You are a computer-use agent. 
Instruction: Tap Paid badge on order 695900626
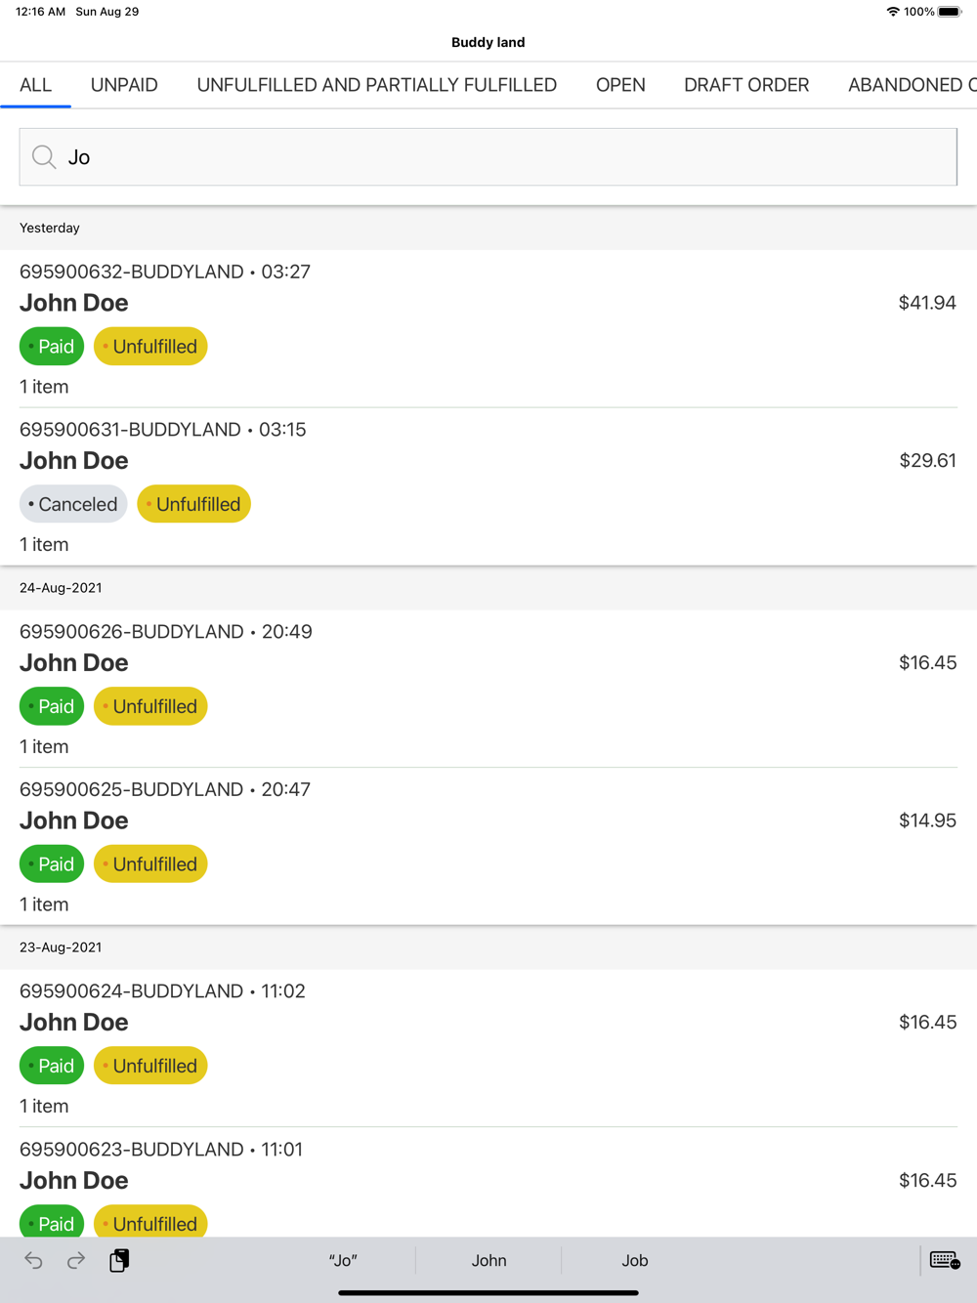tap(52, 706)
